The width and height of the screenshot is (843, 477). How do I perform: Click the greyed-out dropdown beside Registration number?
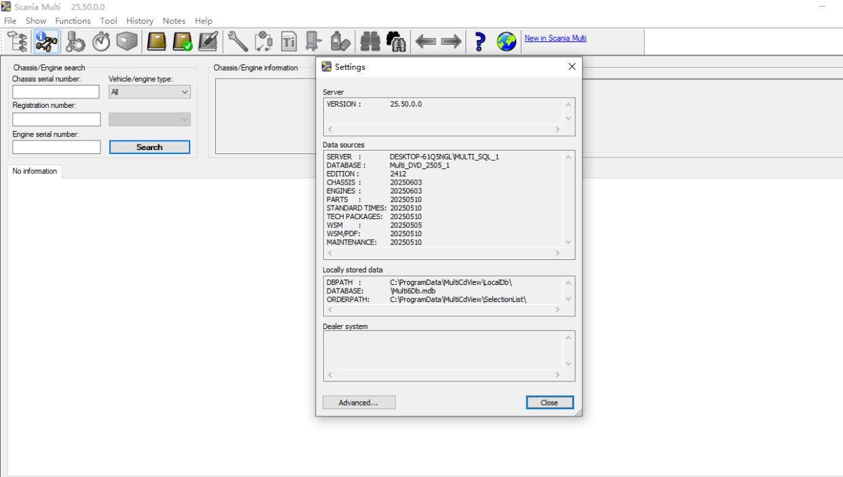point(149,119)
